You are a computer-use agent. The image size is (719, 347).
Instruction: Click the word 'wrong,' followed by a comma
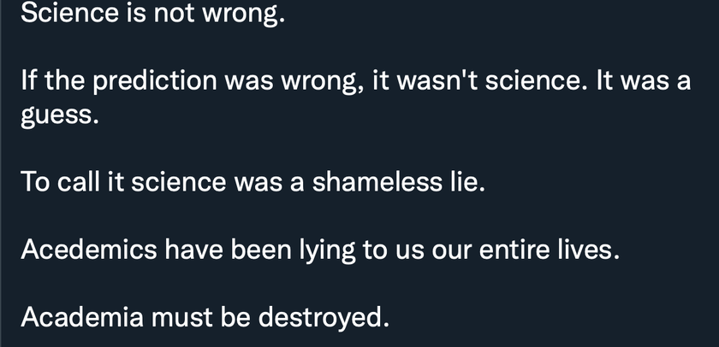coord(323,82)
